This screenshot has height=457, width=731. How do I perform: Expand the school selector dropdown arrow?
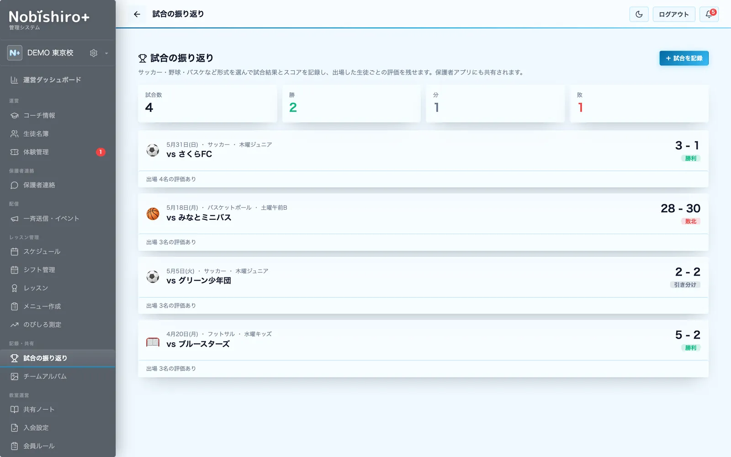click(x=106, y=53)
